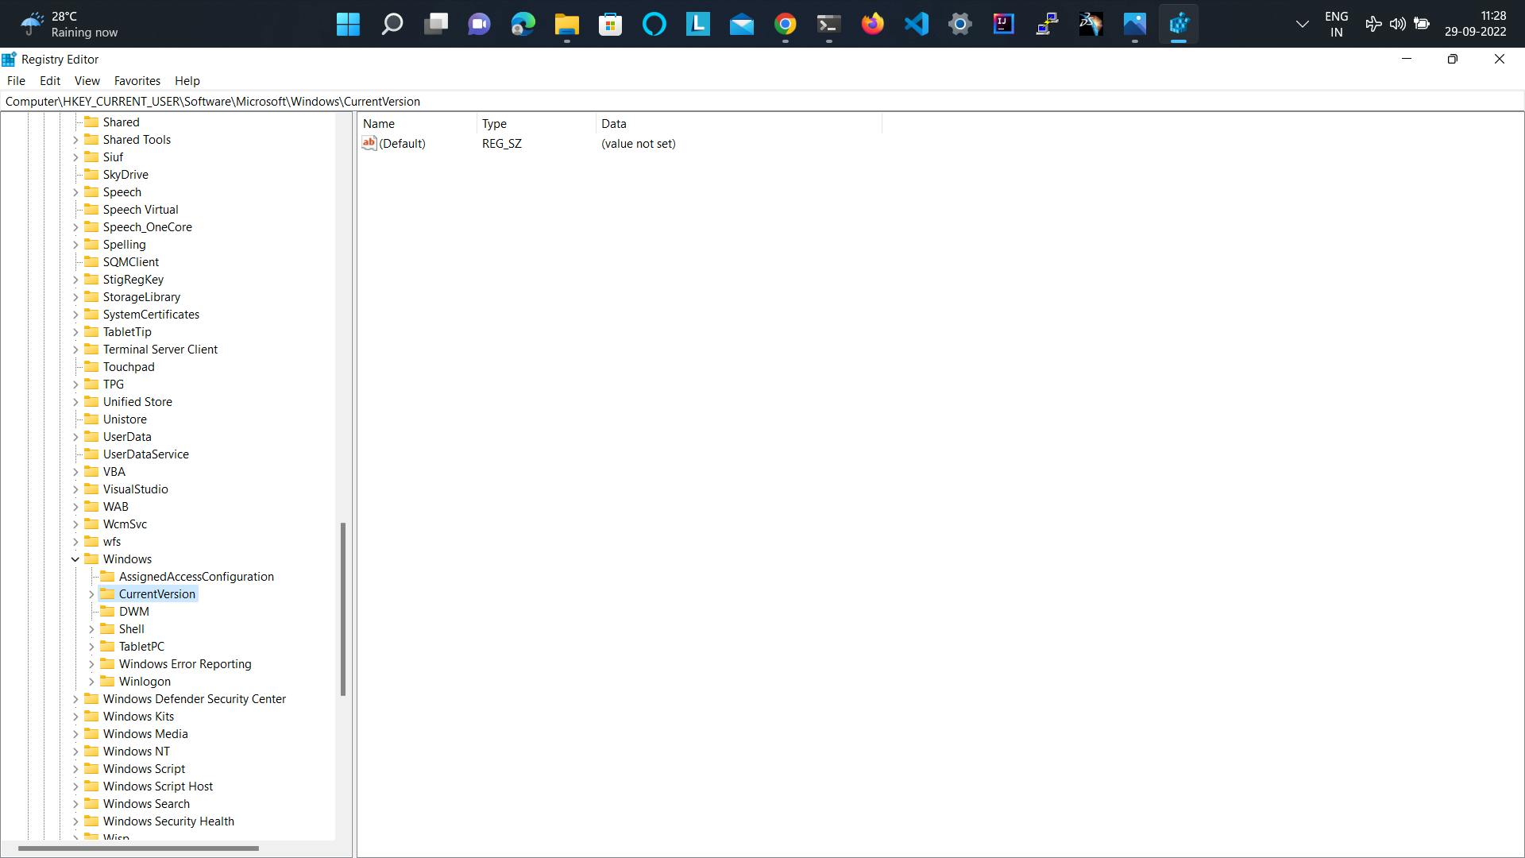
Task: Open the Favorites menu
Action: [137, 81]
